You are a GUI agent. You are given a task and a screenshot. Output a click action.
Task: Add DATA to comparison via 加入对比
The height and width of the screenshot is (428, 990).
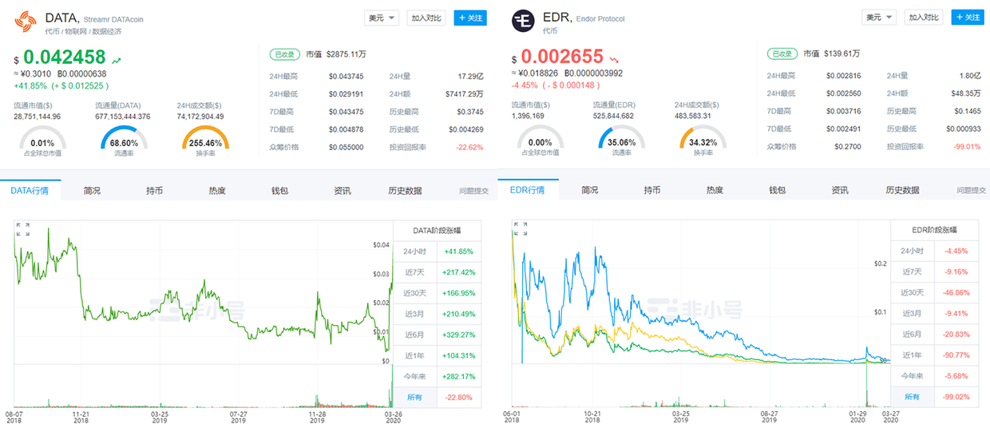[427, 18]
